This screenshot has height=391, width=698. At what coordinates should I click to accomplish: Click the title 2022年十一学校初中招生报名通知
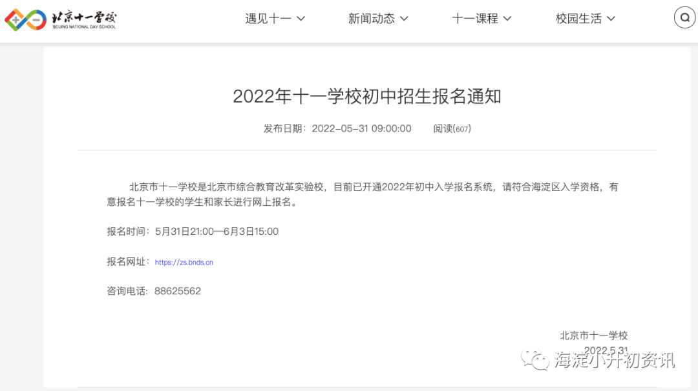pos(367,96)
